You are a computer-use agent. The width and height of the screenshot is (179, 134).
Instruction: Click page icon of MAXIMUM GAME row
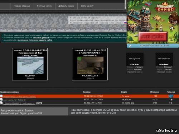pyautogui.click(x=1, y=103)
